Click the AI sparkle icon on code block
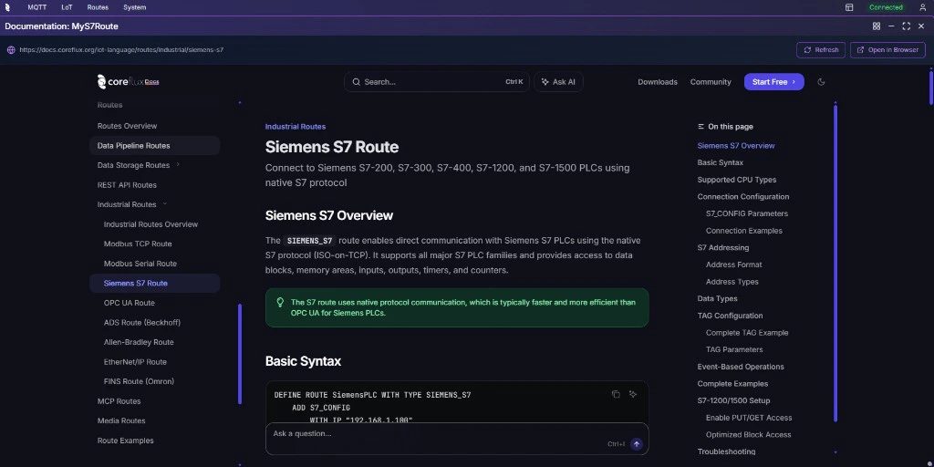This screenshot has width=934, height=467. (x=633, y=394)
